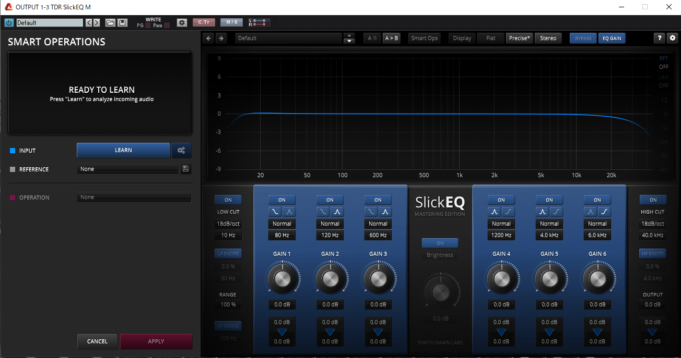Click the EQ GAIN button
681x358 pixels.
pos(612,38)
